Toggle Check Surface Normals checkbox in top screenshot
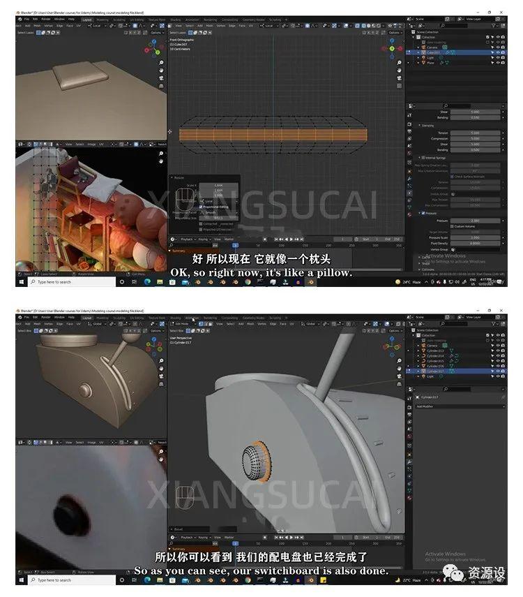This screenshot has width=523, height=597. 452,177
